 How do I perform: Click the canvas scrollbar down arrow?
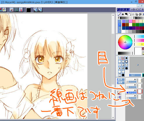click(113, 118)
